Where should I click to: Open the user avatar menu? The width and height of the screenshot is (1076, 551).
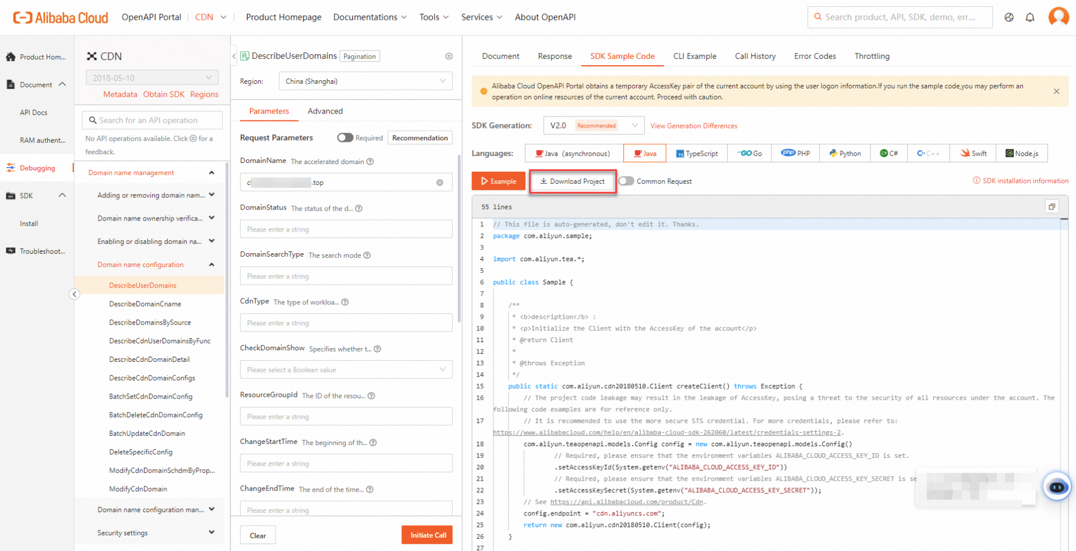click(x=1059, y=17)
